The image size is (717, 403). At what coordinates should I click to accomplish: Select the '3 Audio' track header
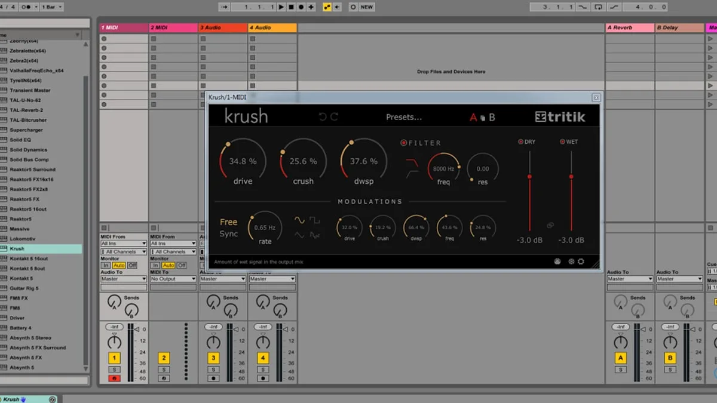(x=223, y=27)
